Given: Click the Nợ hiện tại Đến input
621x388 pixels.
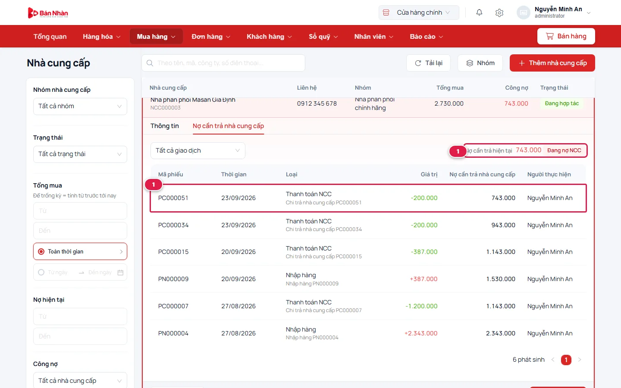Looking at the screenshot, I should [x=80, y=336].
